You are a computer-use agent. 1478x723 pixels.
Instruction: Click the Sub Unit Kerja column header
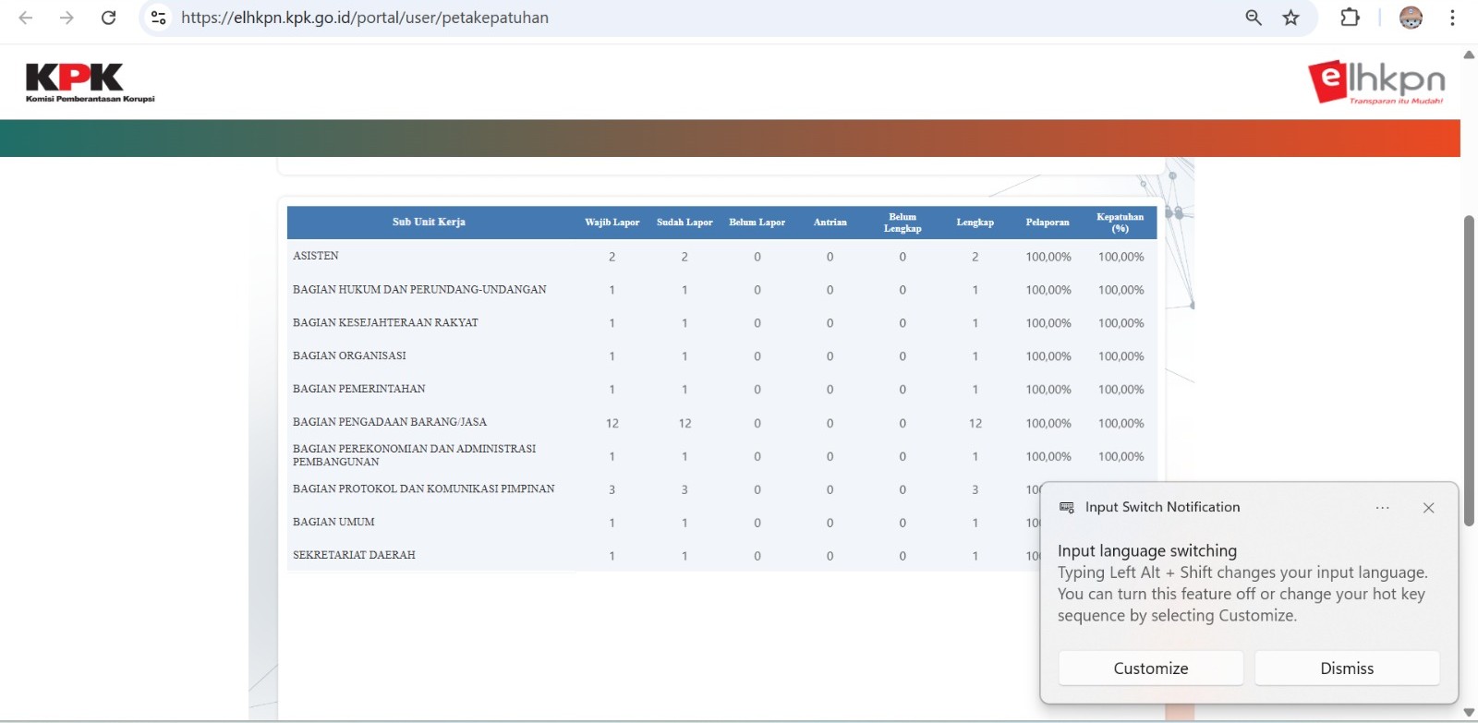click(x=429, y=223)
